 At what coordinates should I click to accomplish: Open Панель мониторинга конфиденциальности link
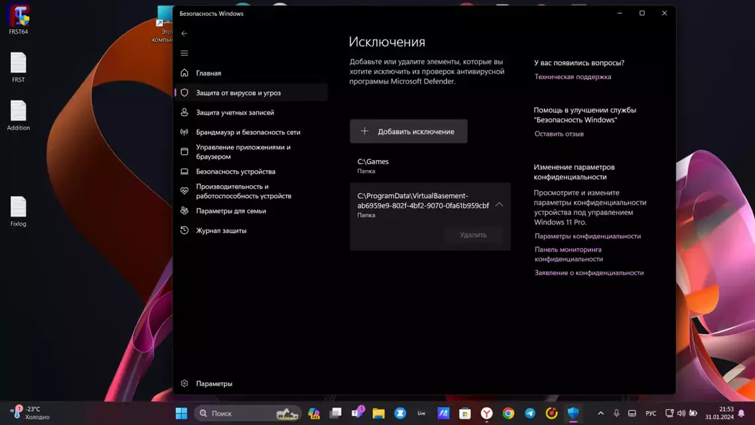(x=569, y=254)
